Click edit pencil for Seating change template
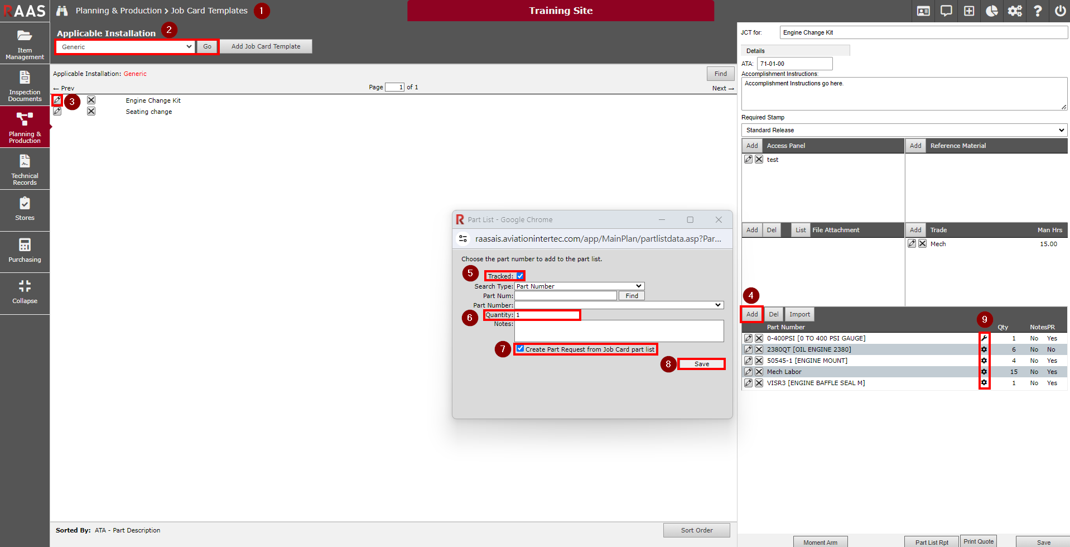Image resolution: width=1070 pixels, height=547 pixels. coord(57,112)
